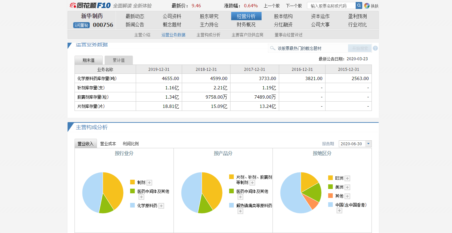Click the 同花顺 F10 logo
This screenshot has width=452, height=233.
pyautogui.click(x=90, y=6)
